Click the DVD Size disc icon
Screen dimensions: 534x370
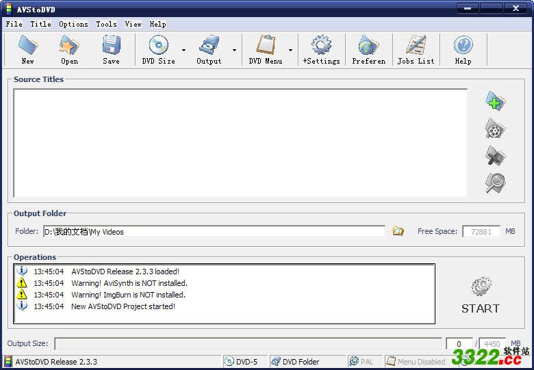pos(158,45)
